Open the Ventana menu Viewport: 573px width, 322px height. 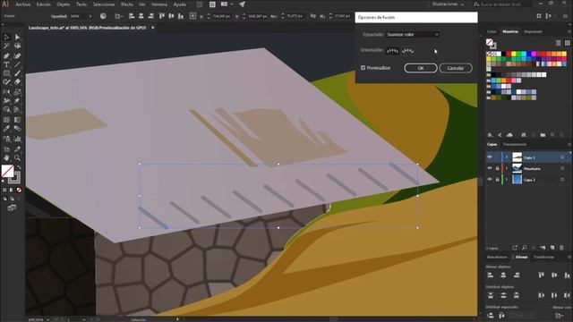[x=159, y=4]
